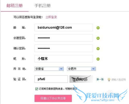Toggle the daily group-buy subscription checkbox
The height and width of the screenshot is (104, 129).
point(37,89)
